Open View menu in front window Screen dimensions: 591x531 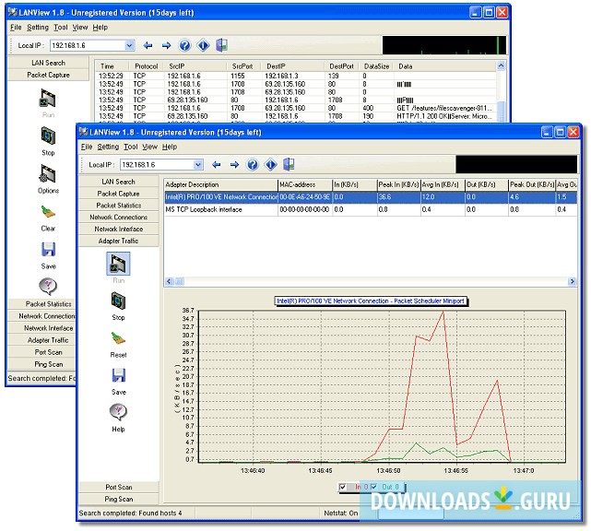(x=149, y=147)
